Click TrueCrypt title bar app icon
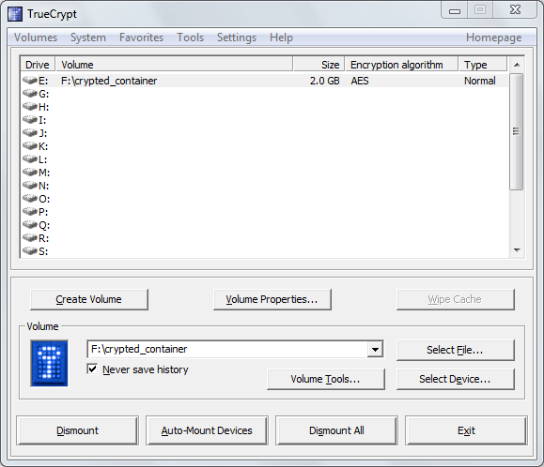This screenshot has height=467, width=544. pos(15,14)
